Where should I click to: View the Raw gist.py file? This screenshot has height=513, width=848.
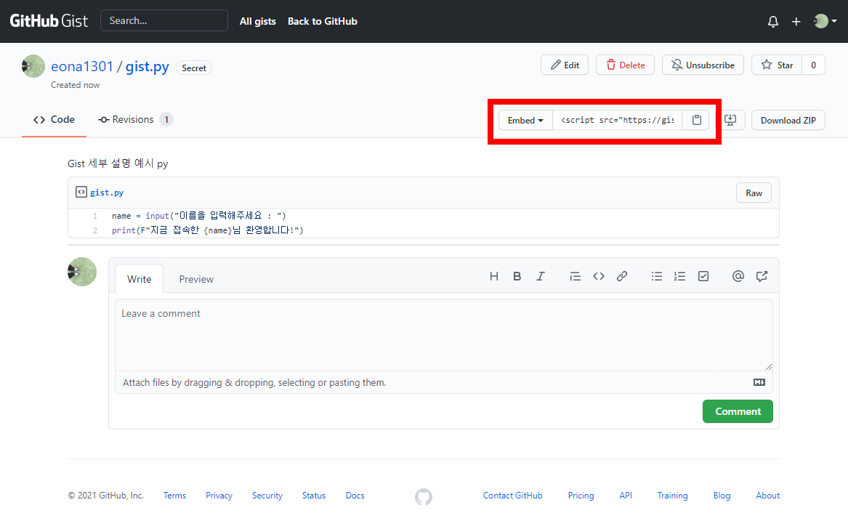pyautogui.click(x=754, y=193)
